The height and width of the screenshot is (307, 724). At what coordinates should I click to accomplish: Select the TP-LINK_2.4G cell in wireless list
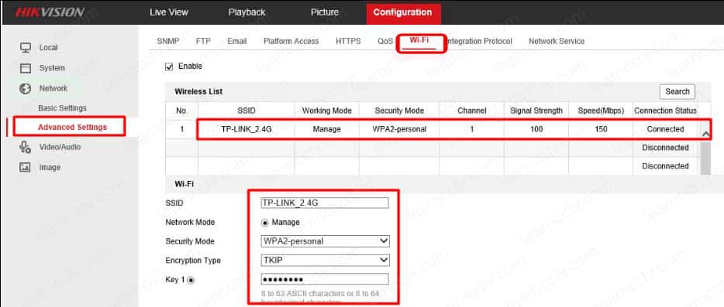(x=246, y=130)
